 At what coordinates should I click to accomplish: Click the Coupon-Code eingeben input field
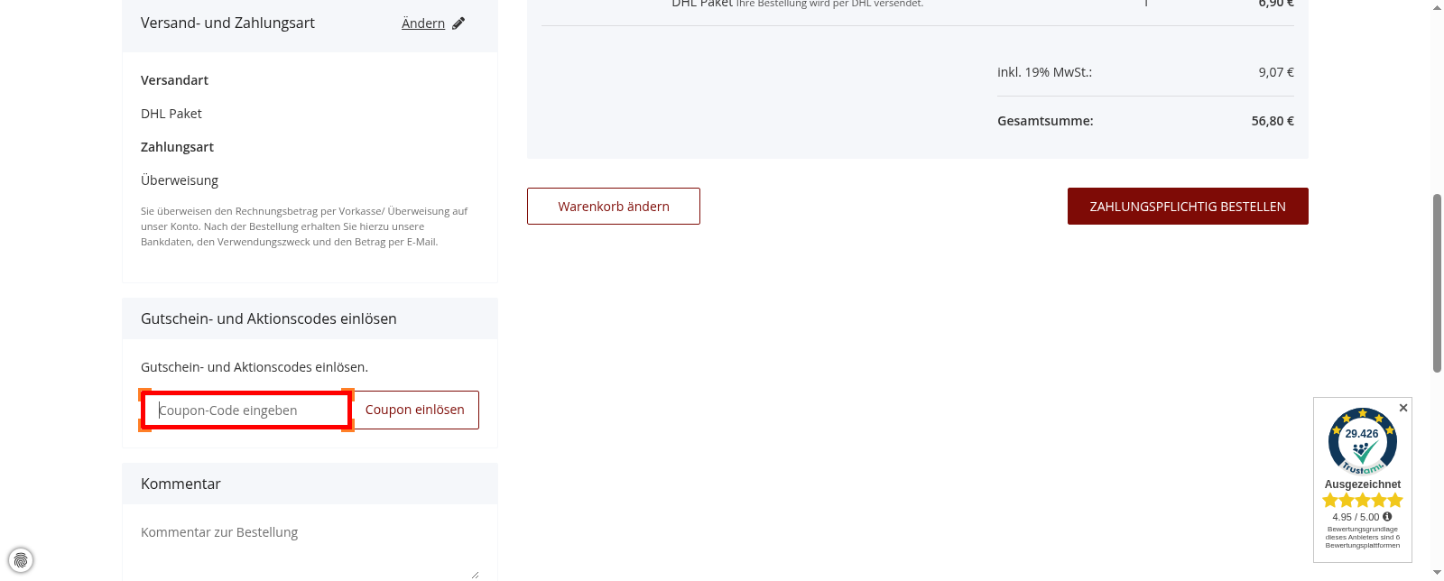pyautogui.click(x=245, y=410)
